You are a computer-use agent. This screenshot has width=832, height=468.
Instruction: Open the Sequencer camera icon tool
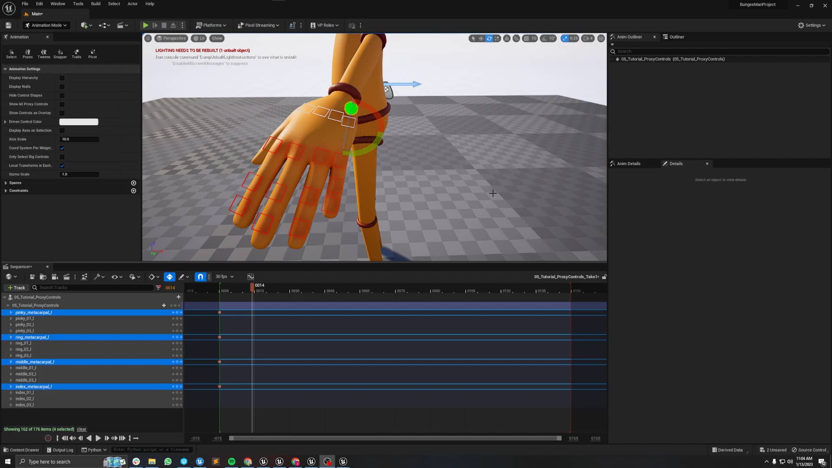point(55,276)
